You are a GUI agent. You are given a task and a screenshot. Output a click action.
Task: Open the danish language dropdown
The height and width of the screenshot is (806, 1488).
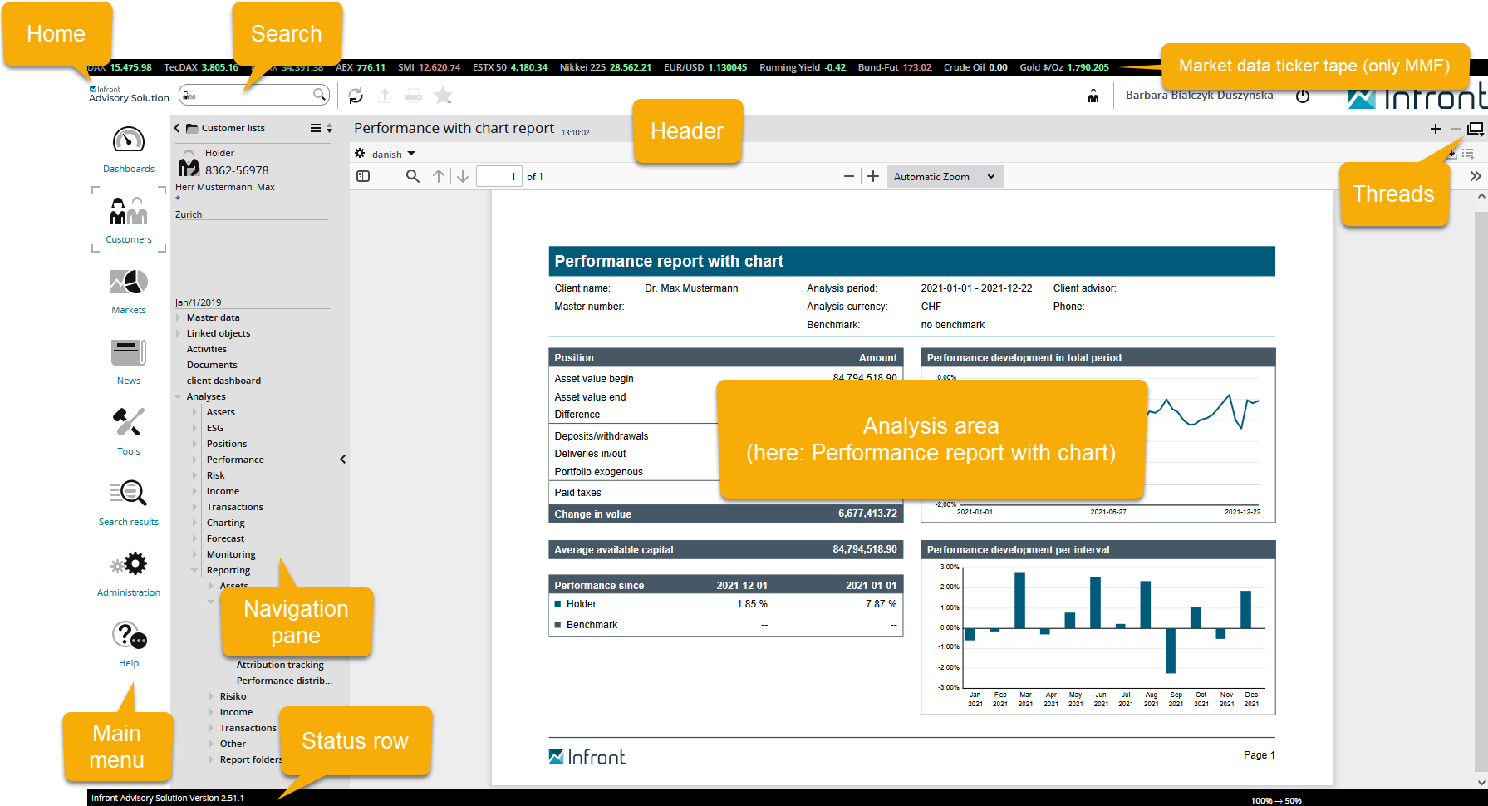tap(393, 155)
